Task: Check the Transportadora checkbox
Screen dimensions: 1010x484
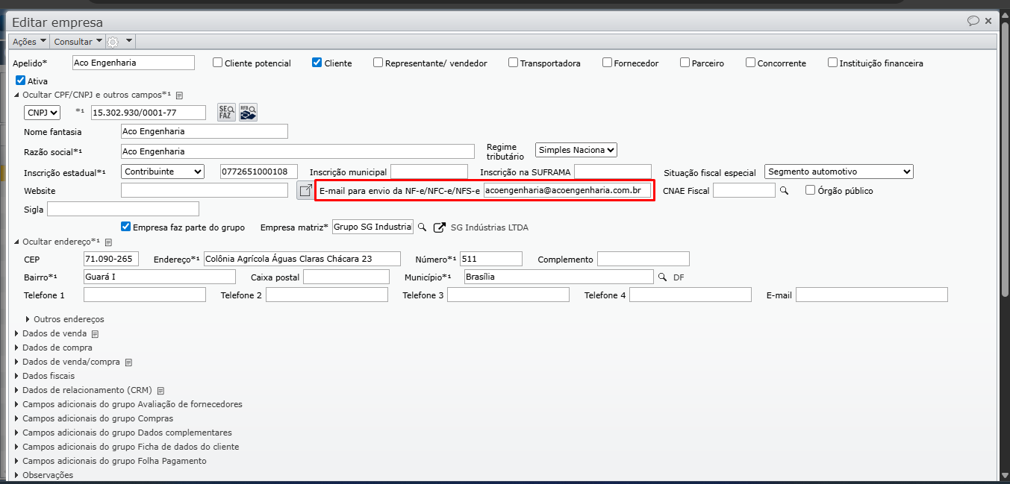Action: [x=514, y=63]
